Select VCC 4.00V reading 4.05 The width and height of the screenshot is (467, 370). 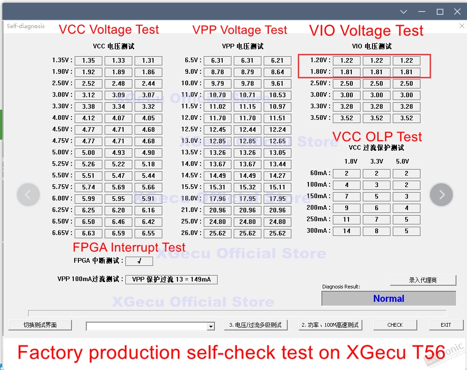coord(148,118)
